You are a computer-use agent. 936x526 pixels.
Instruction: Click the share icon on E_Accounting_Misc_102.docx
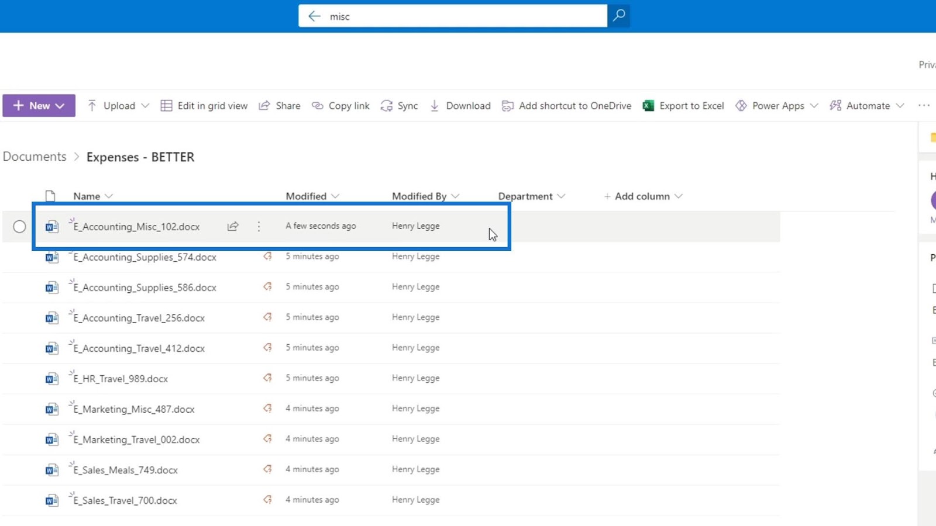tap(233, 226)
